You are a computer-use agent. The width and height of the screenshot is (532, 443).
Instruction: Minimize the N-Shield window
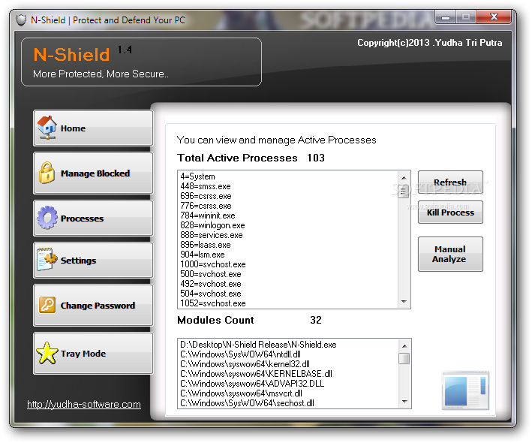click(446, 17)
